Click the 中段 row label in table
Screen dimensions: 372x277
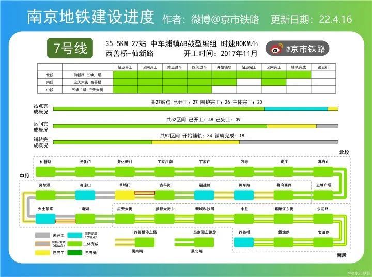pyautogui.click(x=50, y=90)
